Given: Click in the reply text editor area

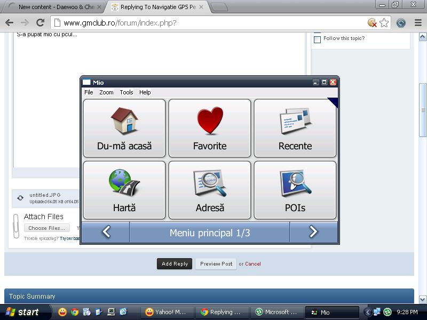Looking at the screenshot, I should point(160,100).
